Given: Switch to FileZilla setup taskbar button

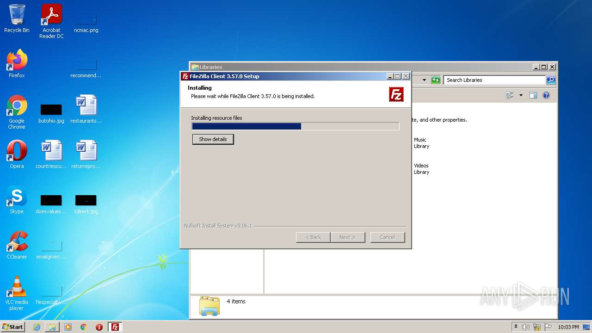Looking at the screenshot, I should (115, 327).
